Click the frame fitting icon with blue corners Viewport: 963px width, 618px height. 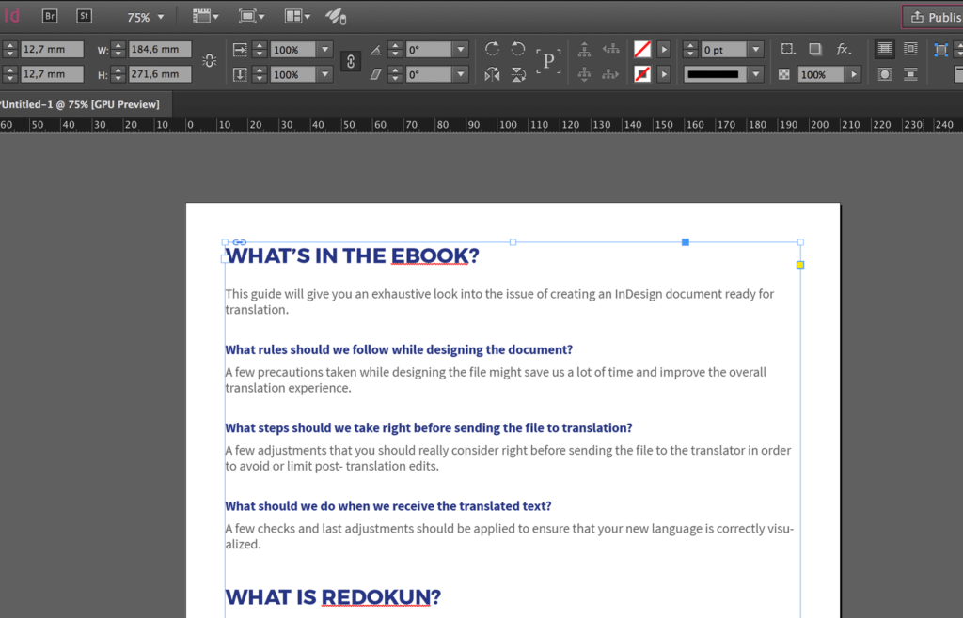pyautogui.click(x=940, y=50)
